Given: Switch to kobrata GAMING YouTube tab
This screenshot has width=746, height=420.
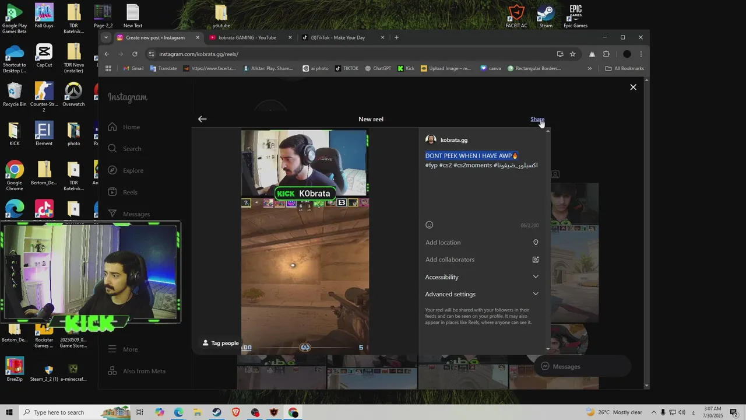Looking at the screenshot, I should click(247, 37).
